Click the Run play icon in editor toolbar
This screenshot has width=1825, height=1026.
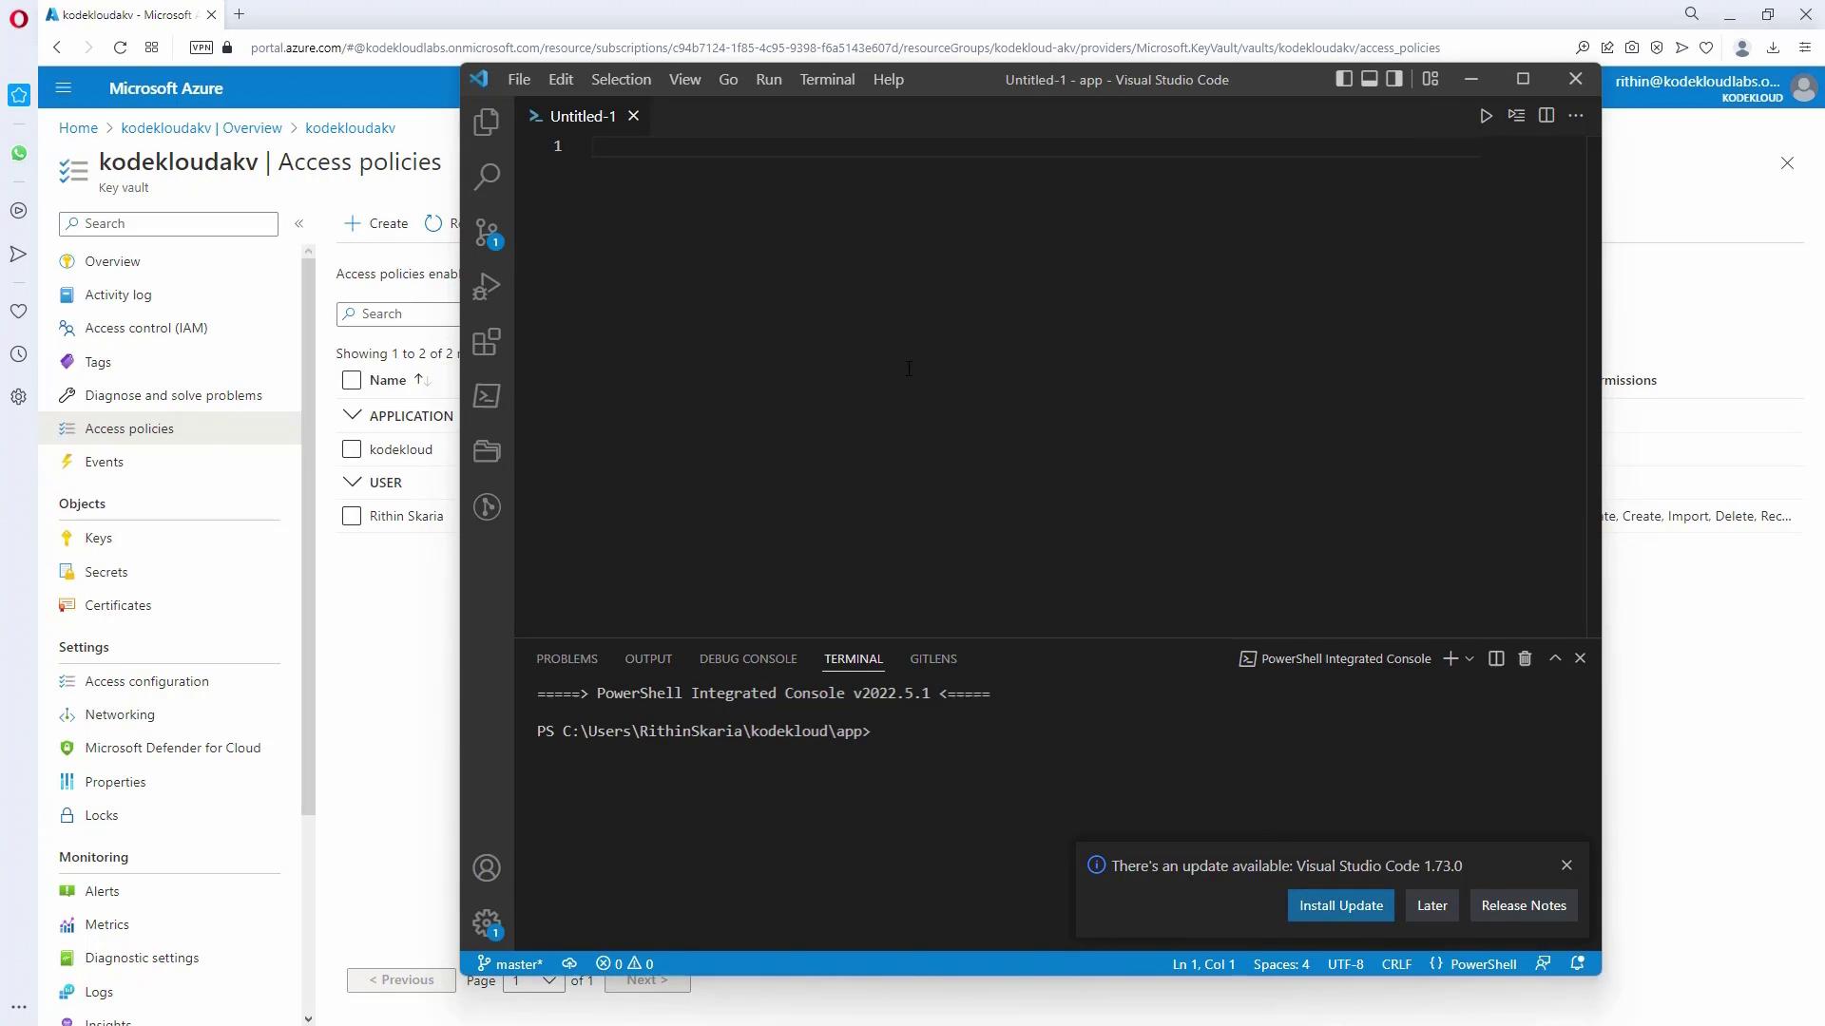click(1486, 116)
